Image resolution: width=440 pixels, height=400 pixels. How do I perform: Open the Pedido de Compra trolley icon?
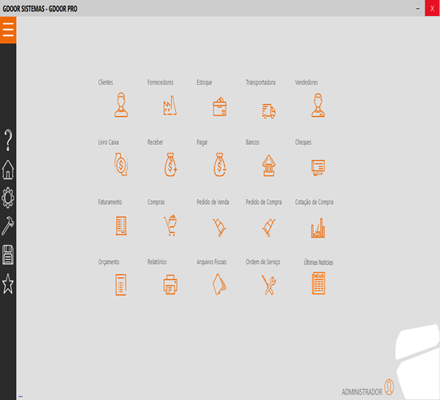pos(269,227)
